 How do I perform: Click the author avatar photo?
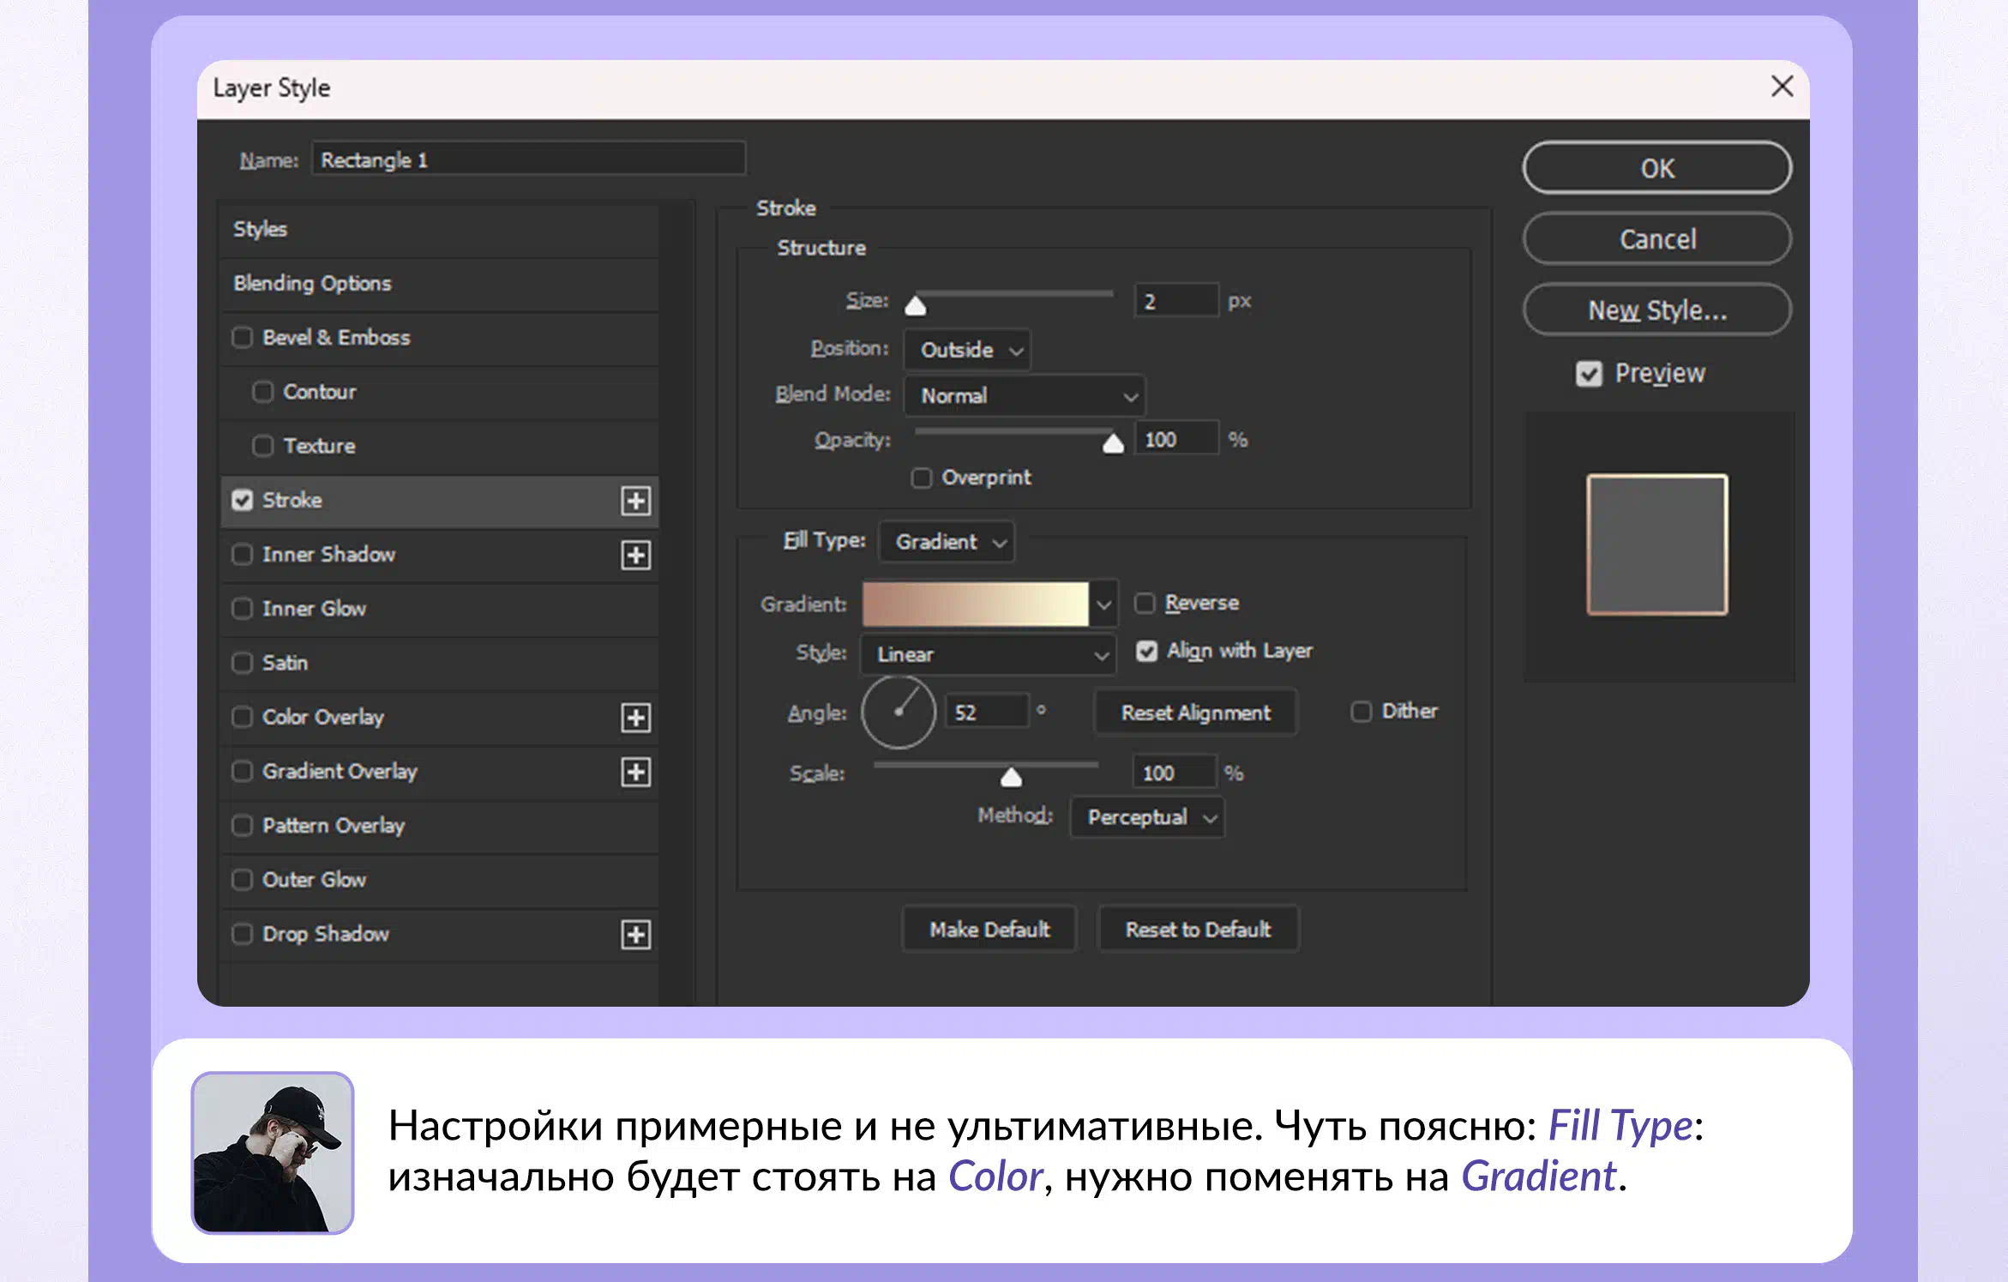(x=273, y=1152)
